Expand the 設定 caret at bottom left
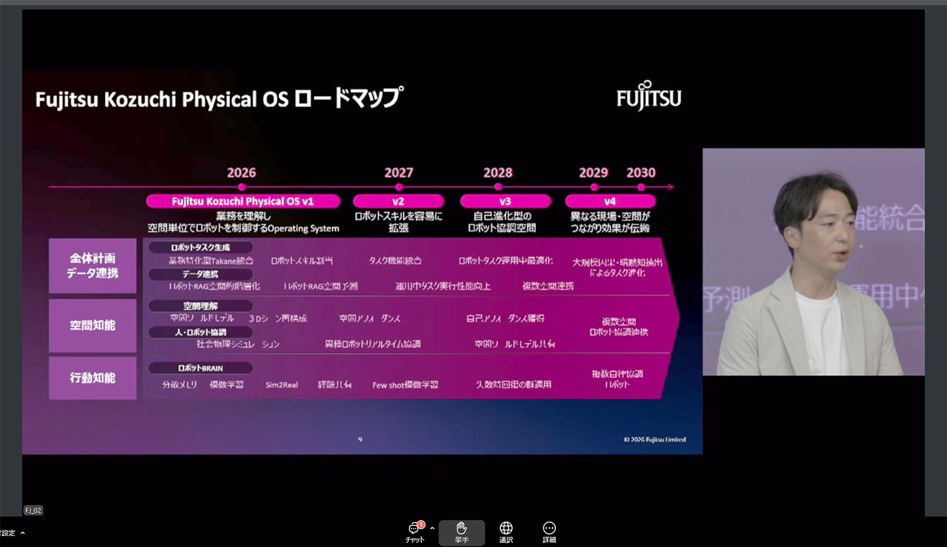The width and height of the screenshot is (947, 547). tap(23, 533)
